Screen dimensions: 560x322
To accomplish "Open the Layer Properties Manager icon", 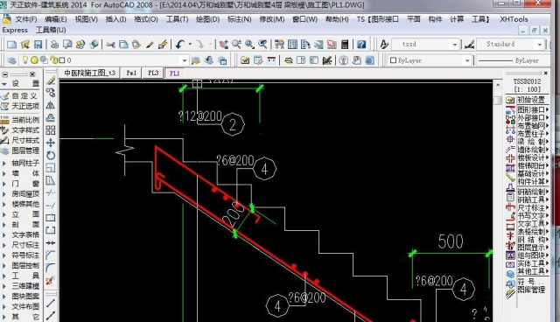I will [x=11, y=60].
